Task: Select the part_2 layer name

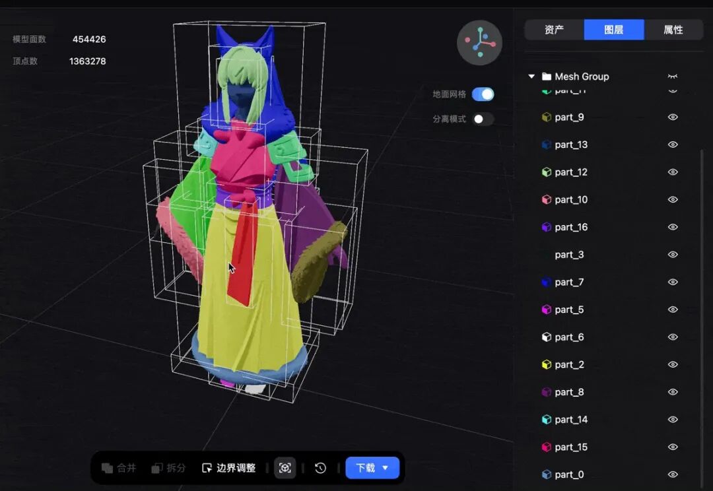Action: 569,364
